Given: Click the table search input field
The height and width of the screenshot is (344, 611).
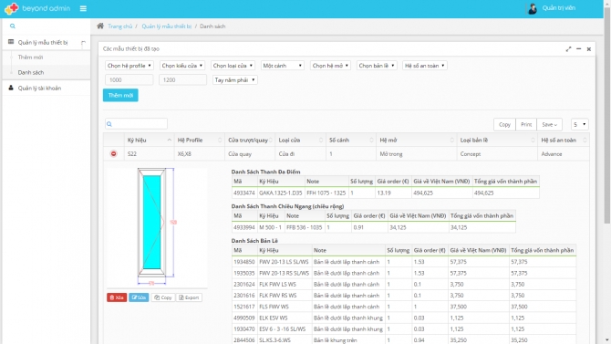Looking at the screenshot, I should click(x=136, y=124).
